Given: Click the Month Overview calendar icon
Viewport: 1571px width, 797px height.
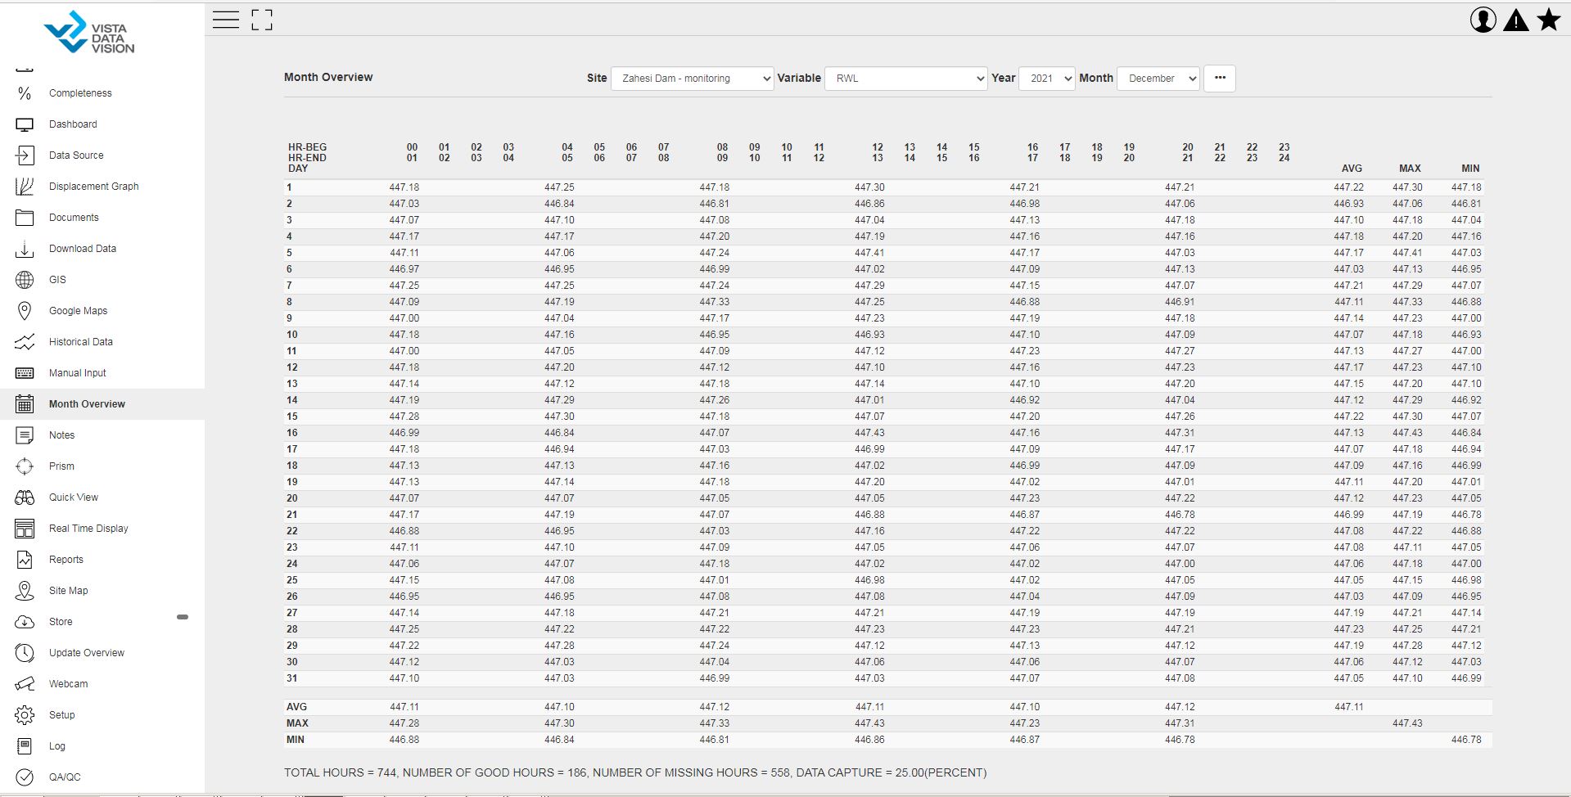Looking at the screenshot, I should [25, 404].
